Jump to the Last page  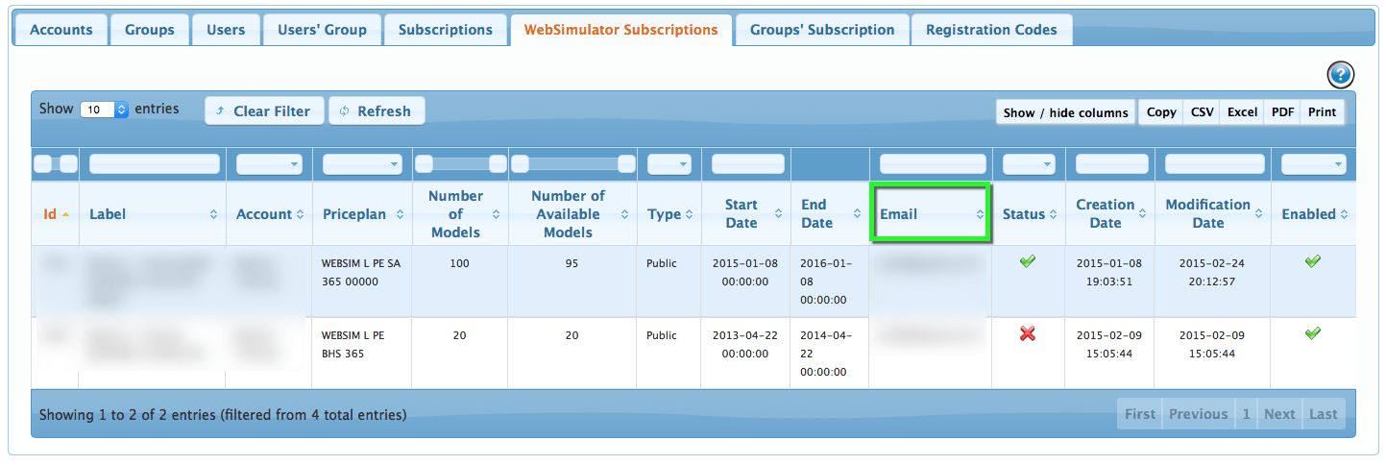(x=1323, y=414)
